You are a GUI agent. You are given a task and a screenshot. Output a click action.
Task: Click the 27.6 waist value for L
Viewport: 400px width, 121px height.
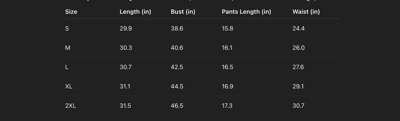coord(298,67)
